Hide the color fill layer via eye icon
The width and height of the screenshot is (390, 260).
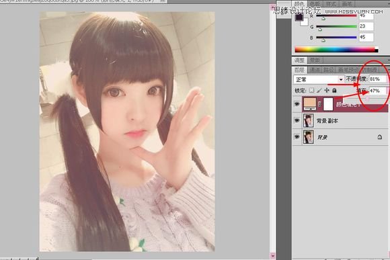[297, 104]
